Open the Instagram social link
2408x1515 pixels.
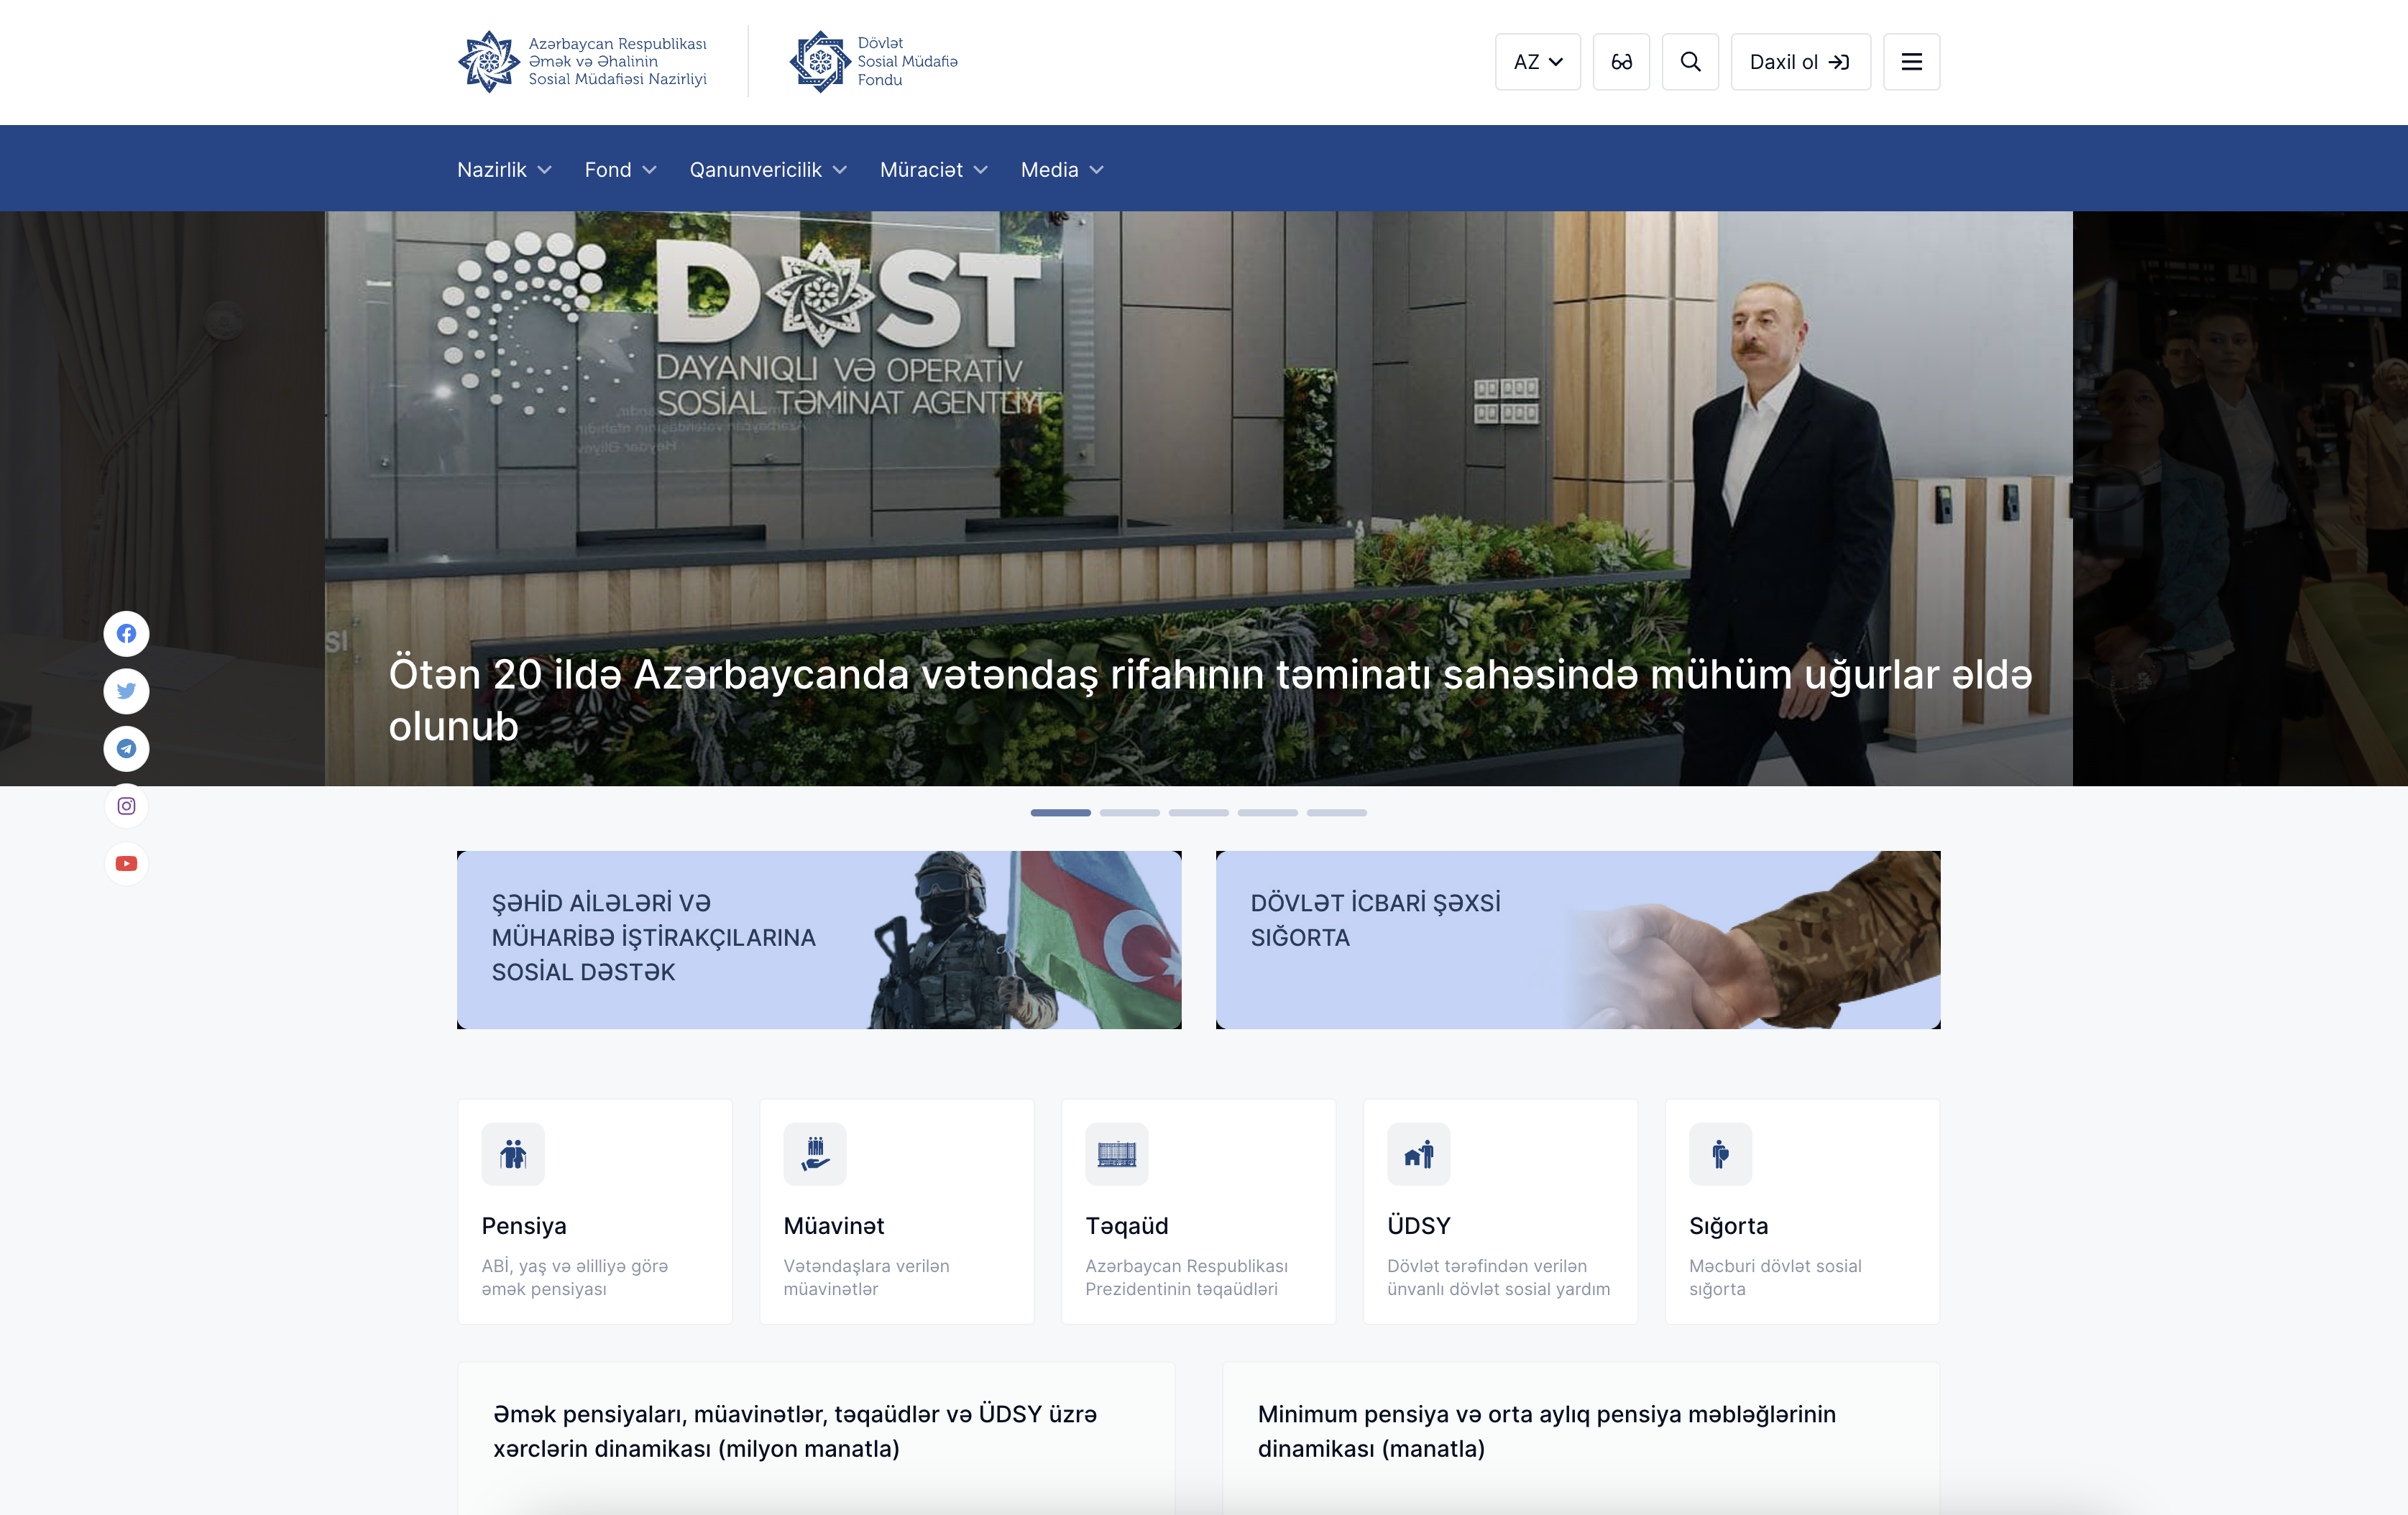pos(126,806)
